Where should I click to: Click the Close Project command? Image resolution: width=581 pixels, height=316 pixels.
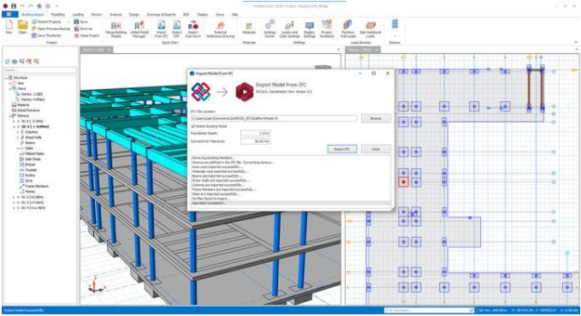point(86,35)
